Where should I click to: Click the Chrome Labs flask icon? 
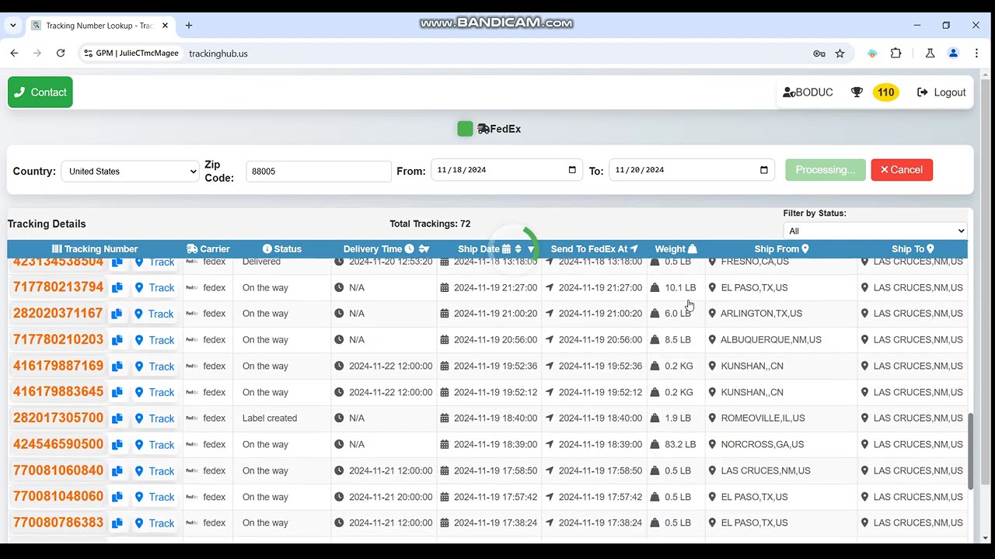click(x=930, y=54)
